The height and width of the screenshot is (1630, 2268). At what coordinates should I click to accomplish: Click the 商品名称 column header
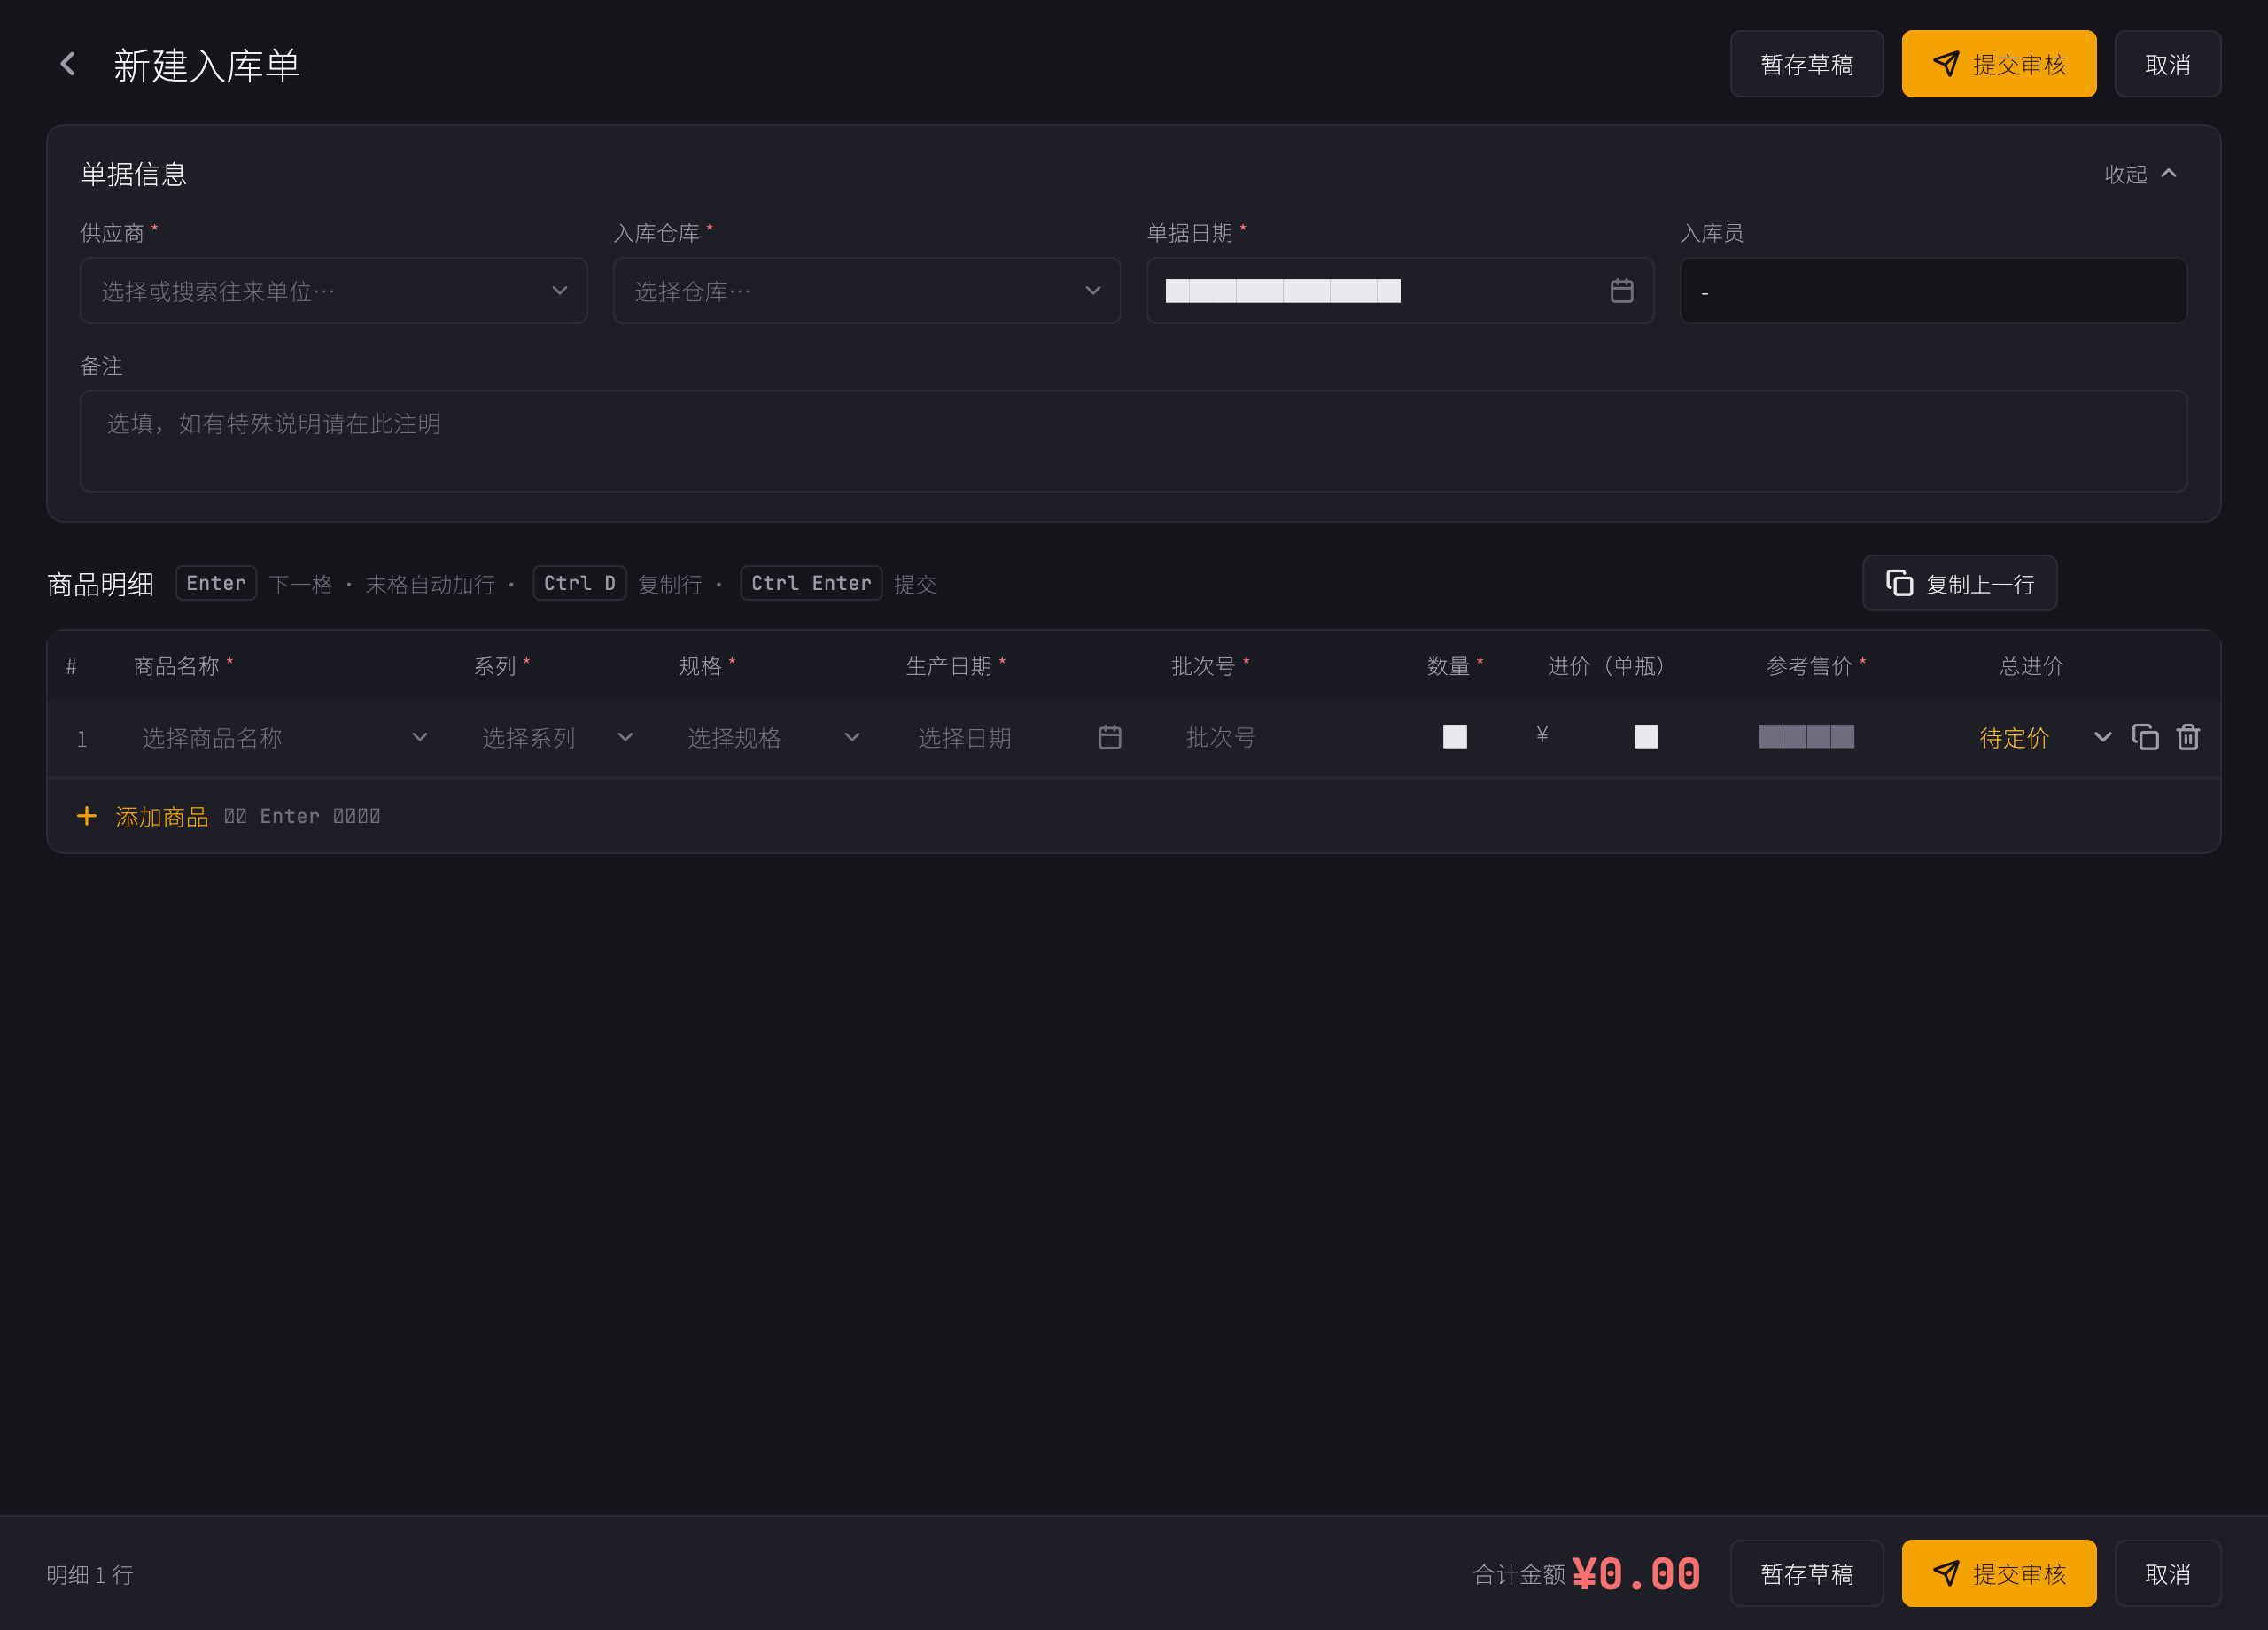(183, 666)
